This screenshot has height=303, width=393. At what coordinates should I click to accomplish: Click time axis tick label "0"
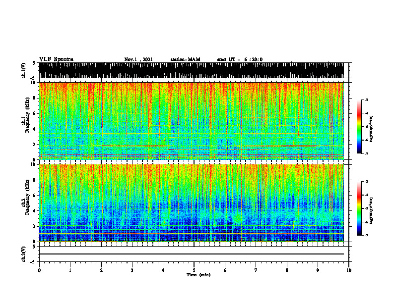click(39, 270)
